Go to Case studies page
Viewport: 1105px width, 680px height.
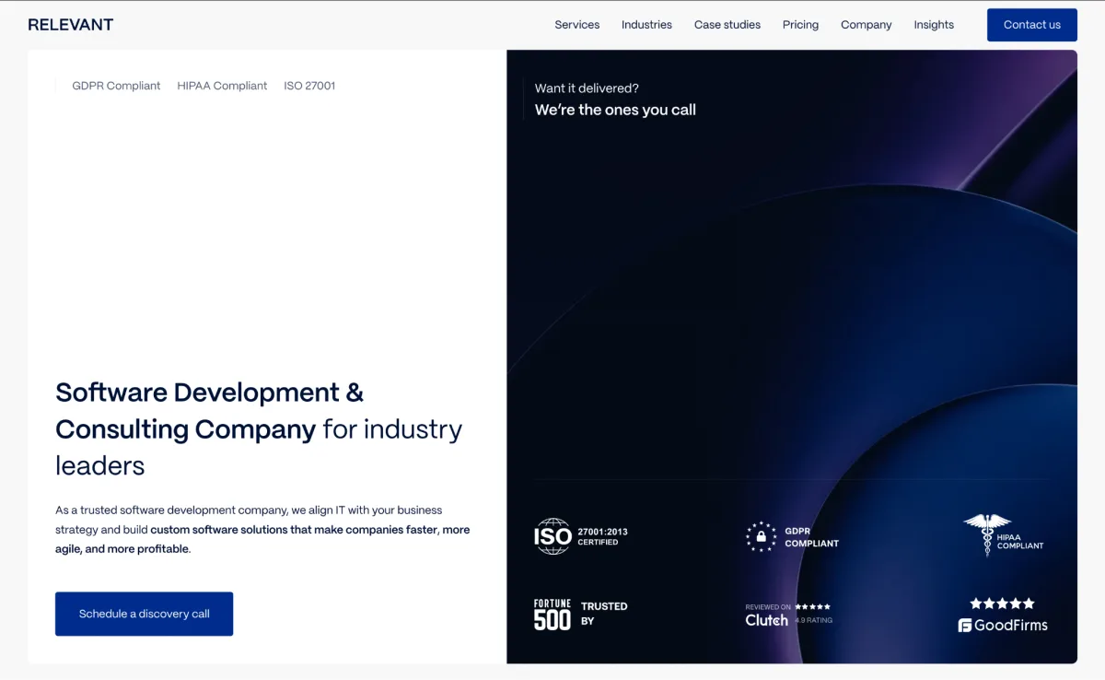click(727, 25)
